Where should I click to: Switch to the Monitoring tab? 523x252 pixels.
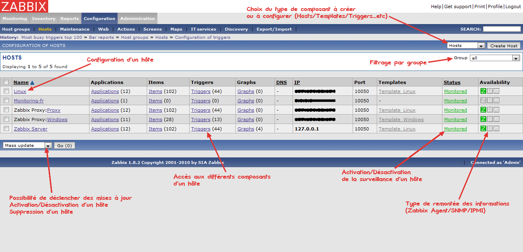(15, 18)
